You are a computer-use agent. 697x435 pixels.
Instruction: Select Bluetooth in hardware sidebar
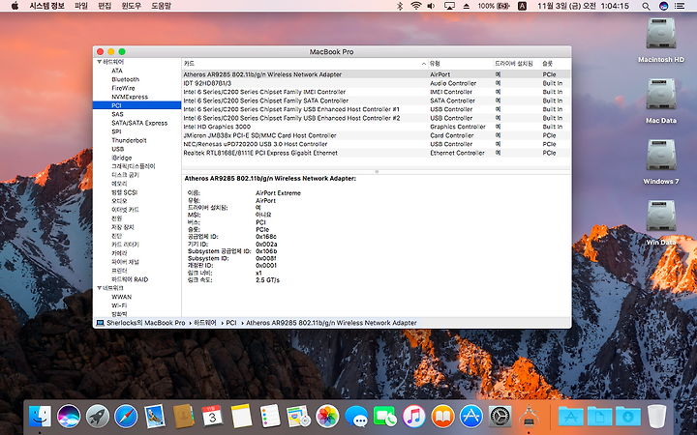(x=125, y=79)
